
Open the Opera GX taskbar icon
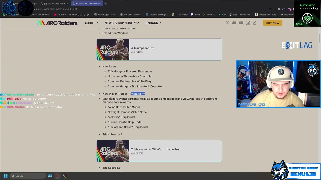(57, 176)
